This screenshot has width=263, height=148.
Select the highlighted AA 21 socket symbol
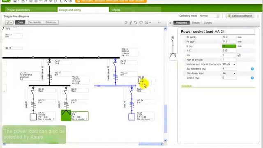(x=66, y=115)
